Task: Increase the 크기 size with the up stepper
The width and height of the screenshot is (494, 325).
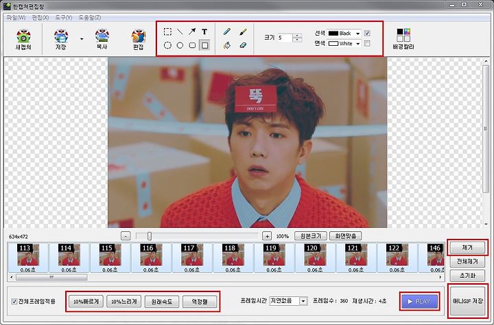Action: click(x=297, y=36)
